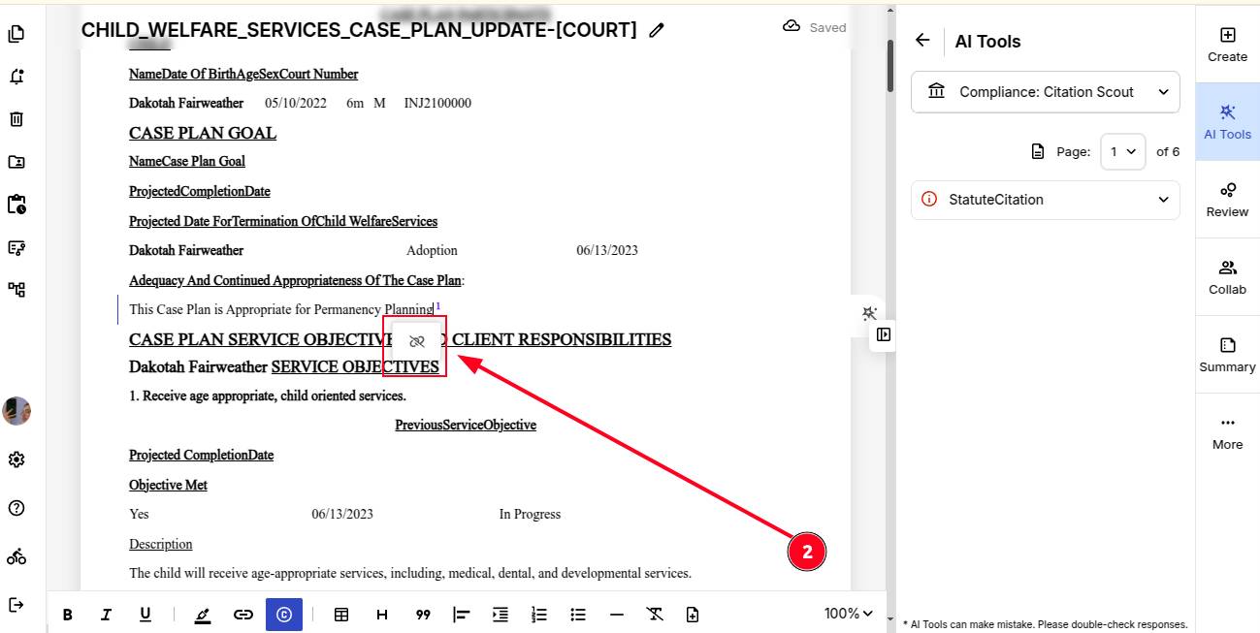Open the 100% zoom level control

pyautogui.click(x=848, y=614)
